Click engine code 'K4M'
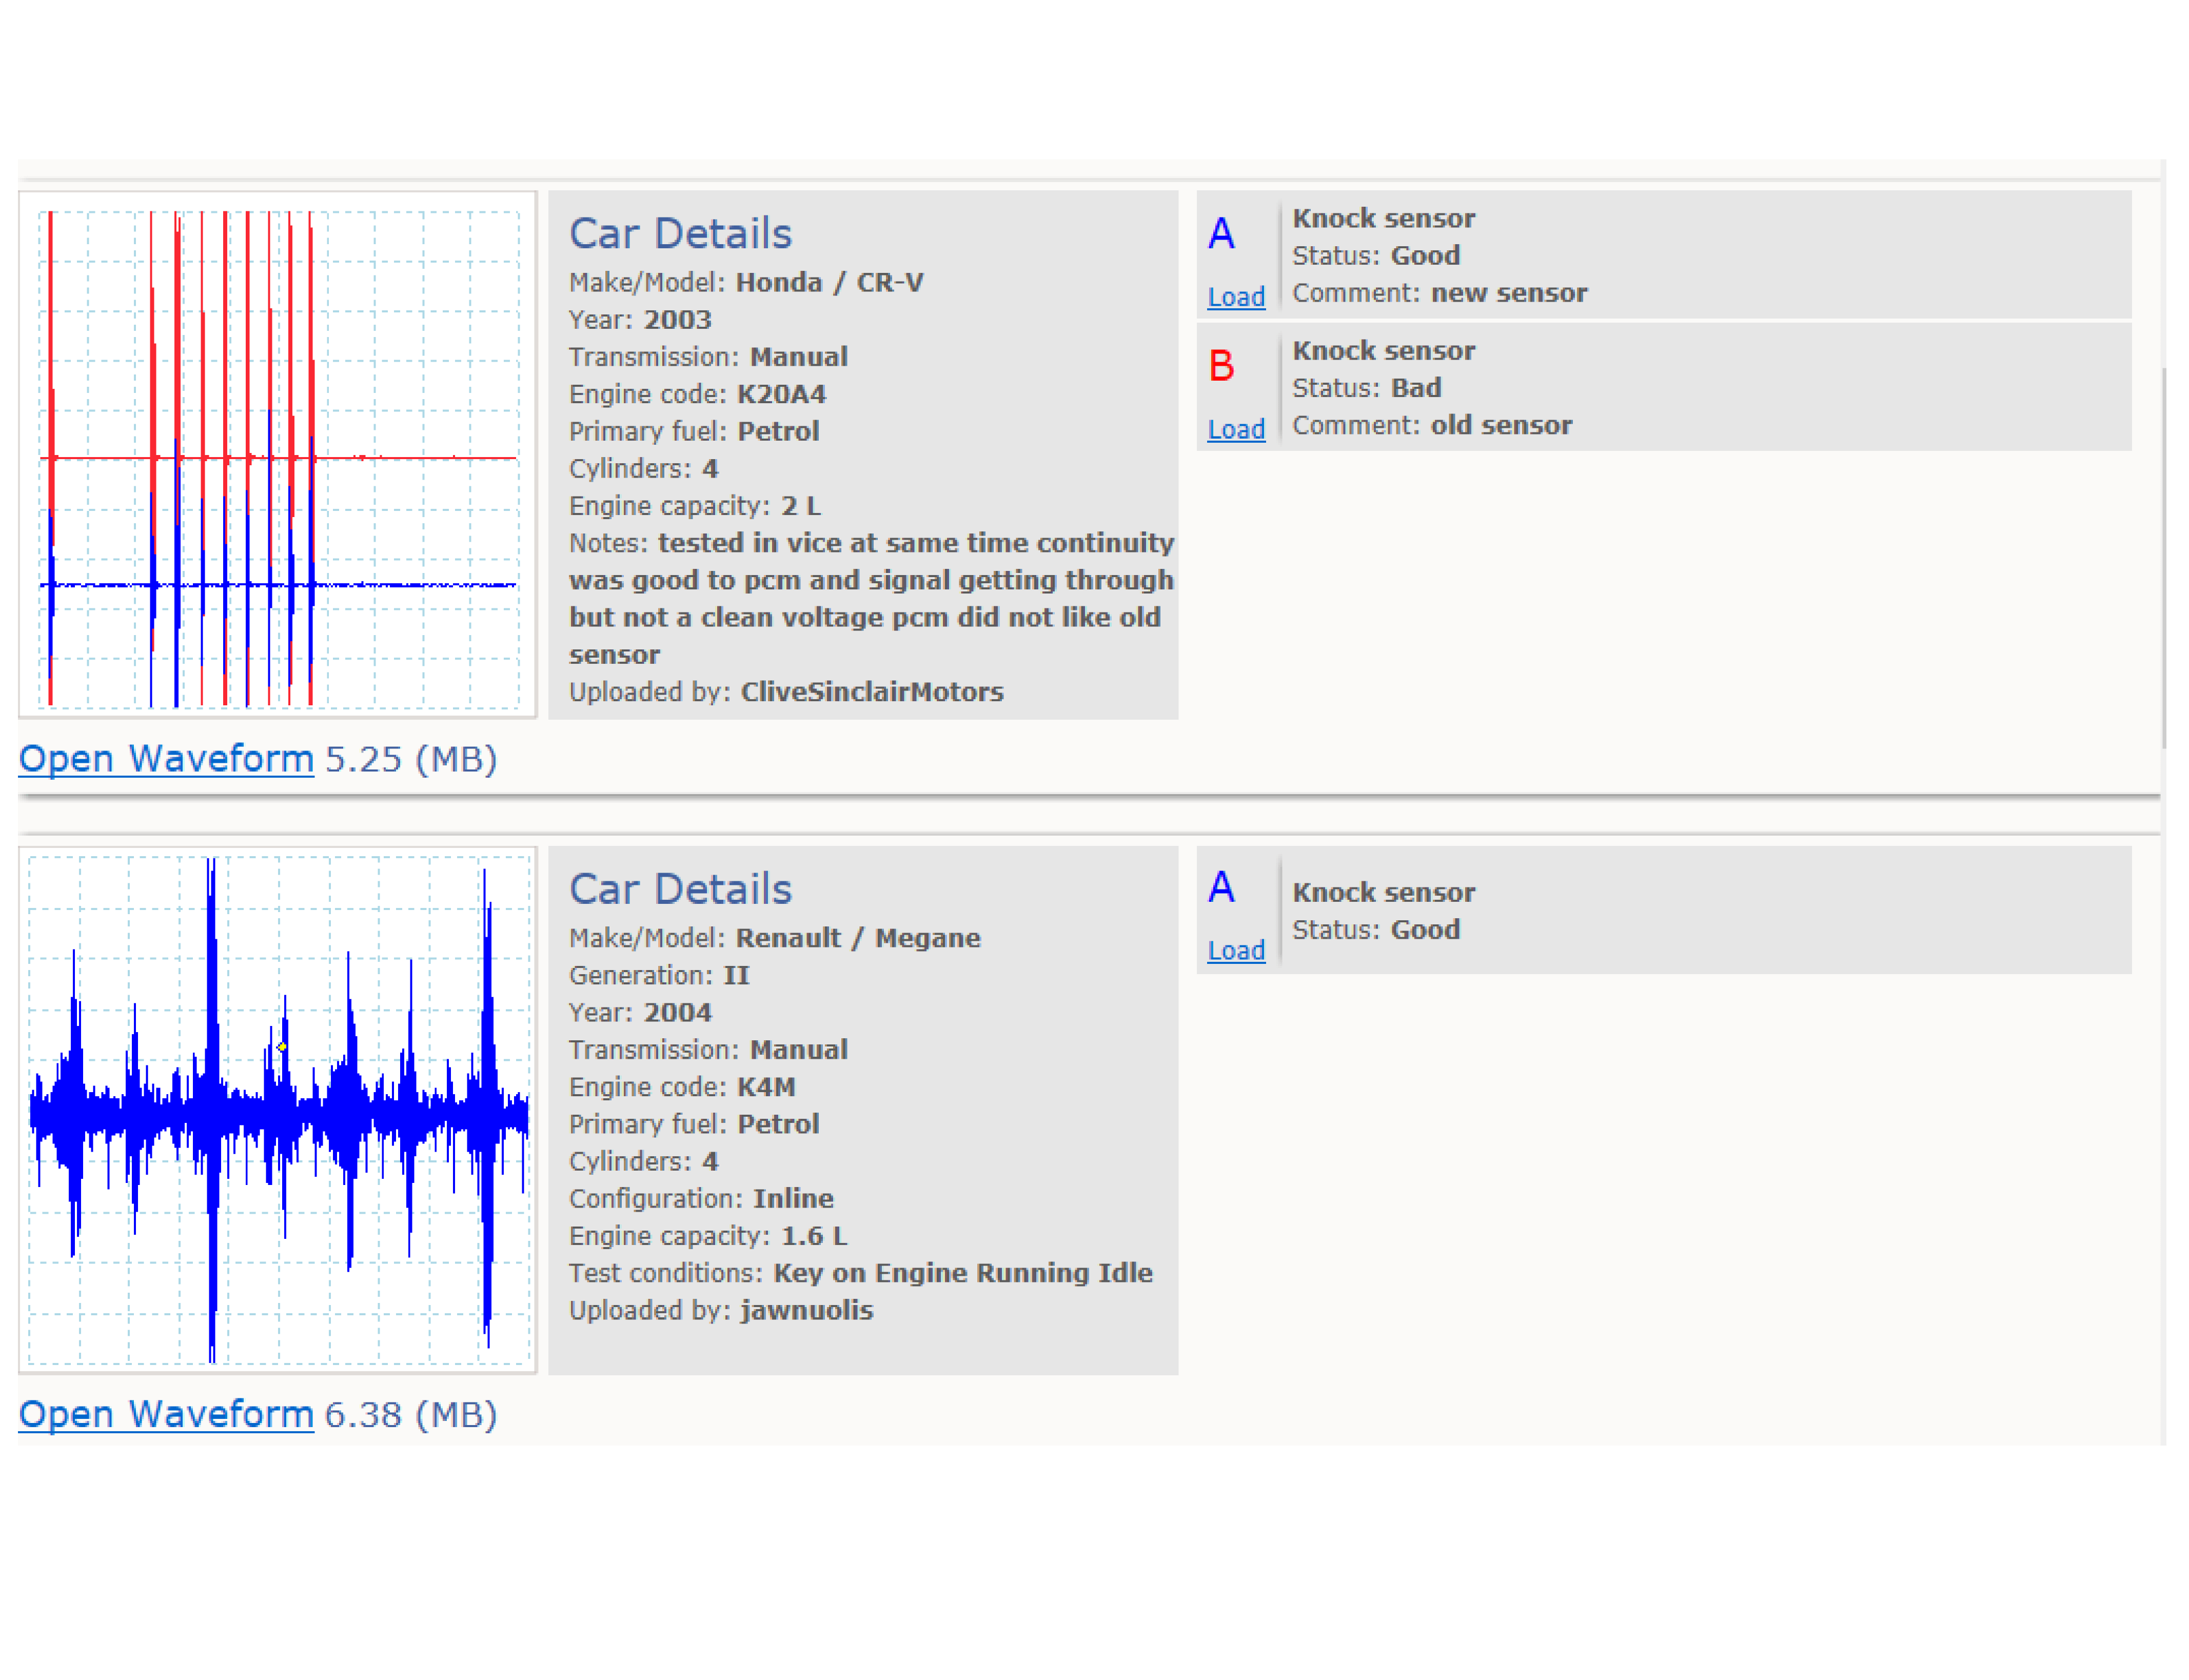The height and width of the screenshot is (1680, 2189). (x=766, y=1087)
